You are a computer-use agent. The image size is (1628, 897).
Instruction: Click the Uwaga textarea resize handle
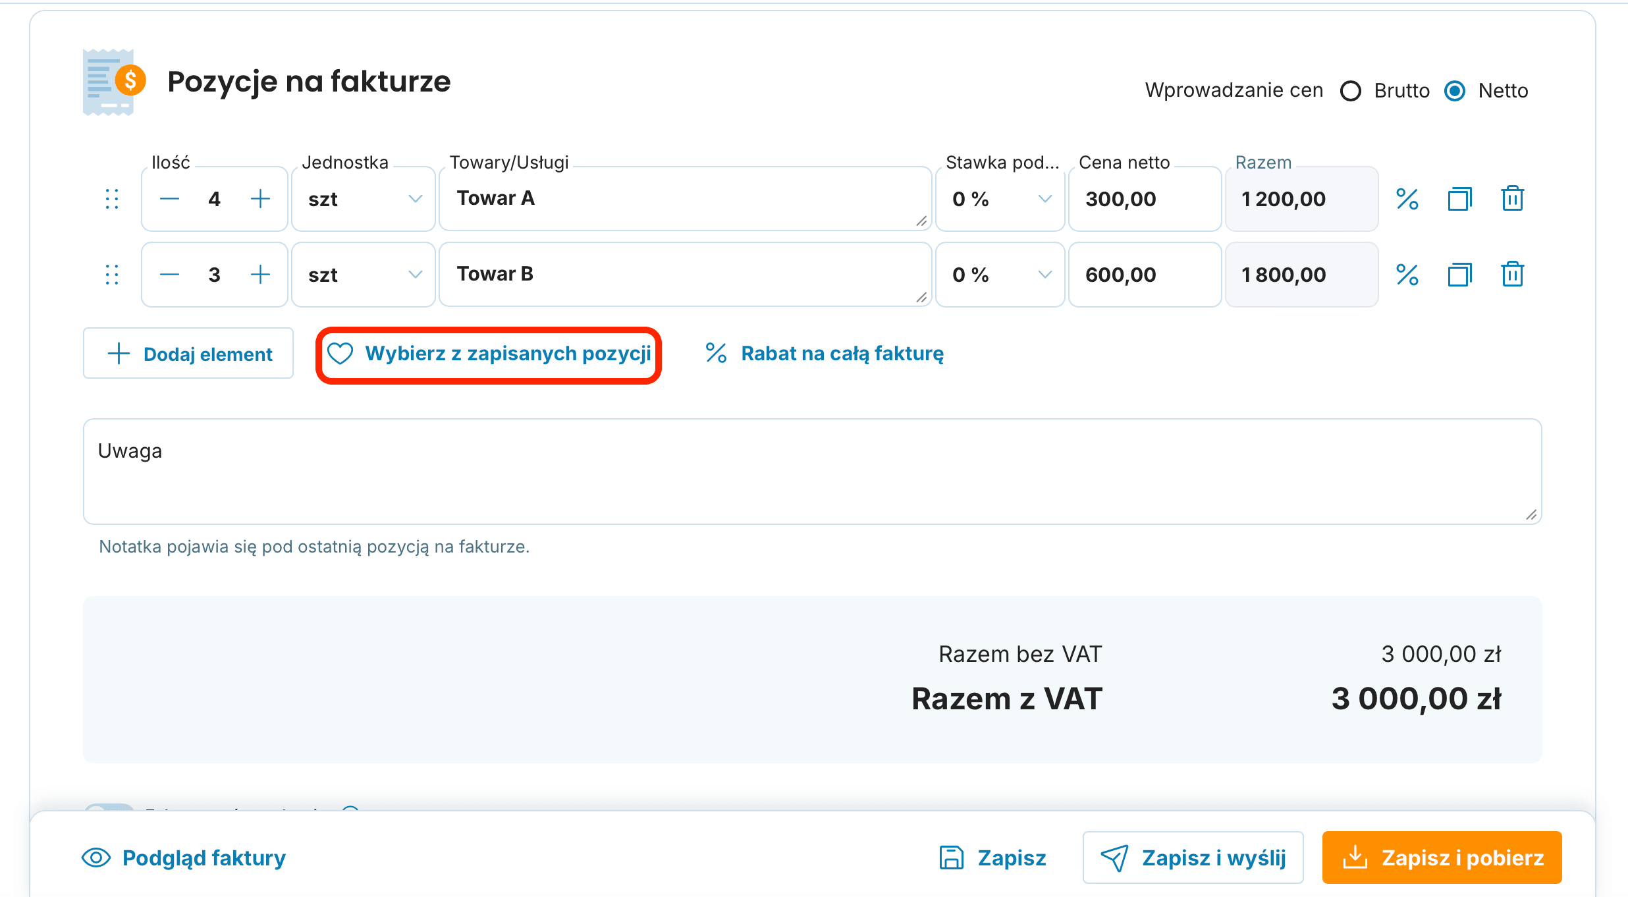pyautogui.click(x=1531, y=515)
